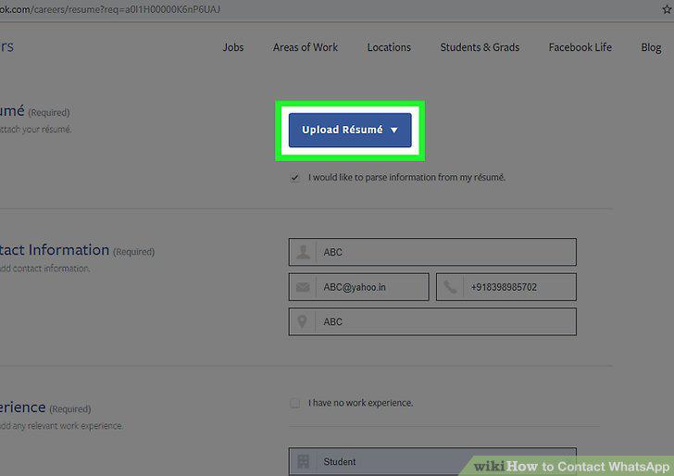
Task: Toggle the parse information from résumé checkbox
Action: pos(294,178)
